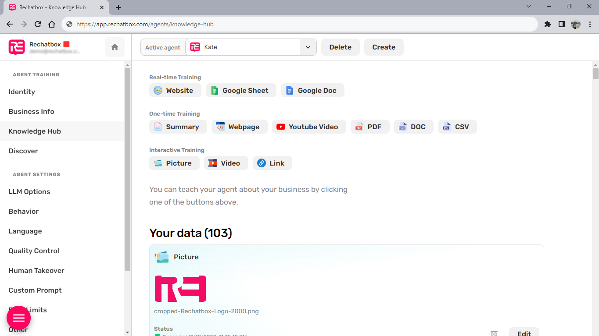Reload the page
The image size is (599, 336).
tap(38, 24)
